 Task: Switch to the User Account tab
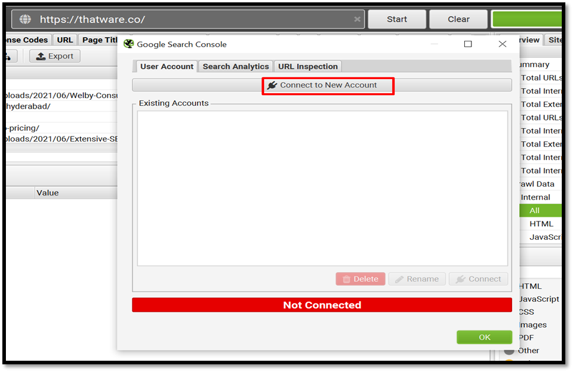pos(167,67)
